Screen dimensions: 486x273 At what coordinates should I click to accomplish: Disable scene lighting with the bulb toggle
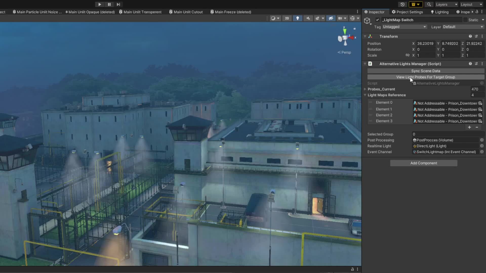[297, 18]
